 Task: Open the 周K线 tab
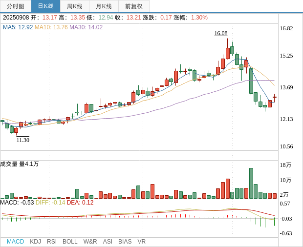75,6
